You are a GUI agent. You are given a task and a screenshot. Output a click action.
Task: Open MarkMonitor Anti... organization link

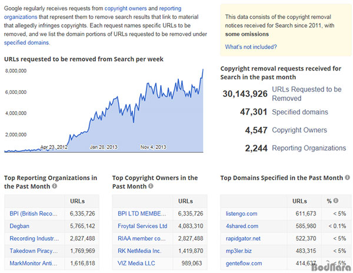tap(34, 263)
